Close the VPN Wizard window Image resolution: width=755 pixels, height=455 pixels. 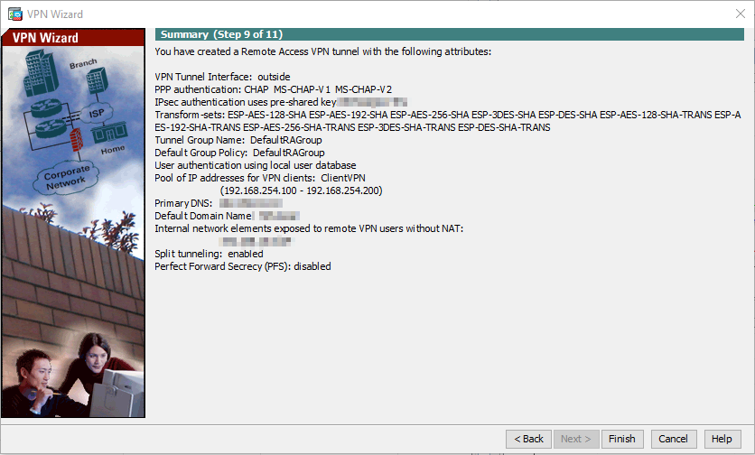(x=740, y=14)
